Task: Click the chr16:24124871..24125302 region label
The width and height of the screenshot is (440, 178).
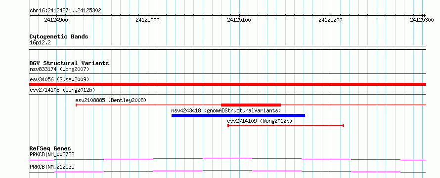Action: click(x=65, y=11)
